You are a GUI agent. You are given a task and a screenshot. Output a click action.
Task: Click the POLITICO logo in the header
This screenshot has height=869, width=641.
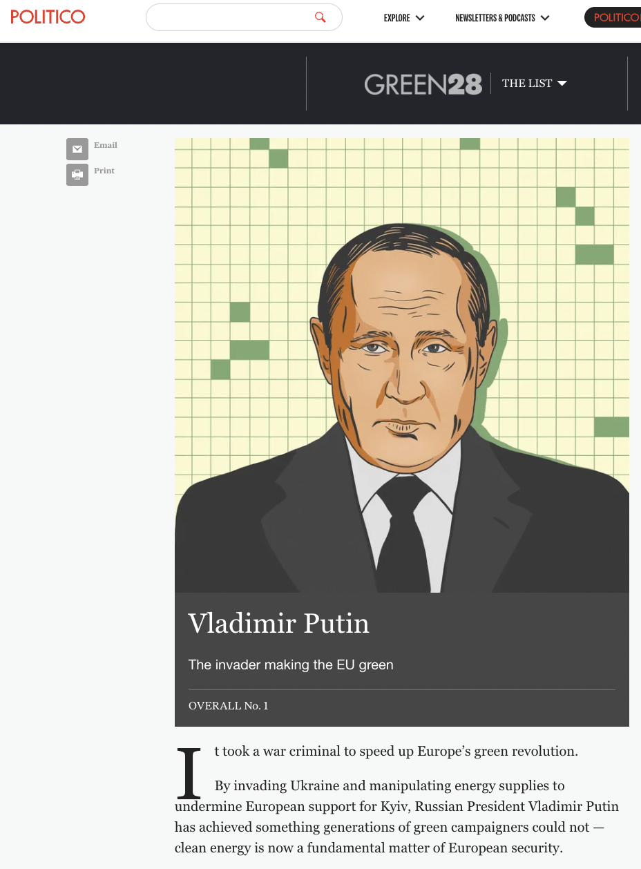(48, 17)
